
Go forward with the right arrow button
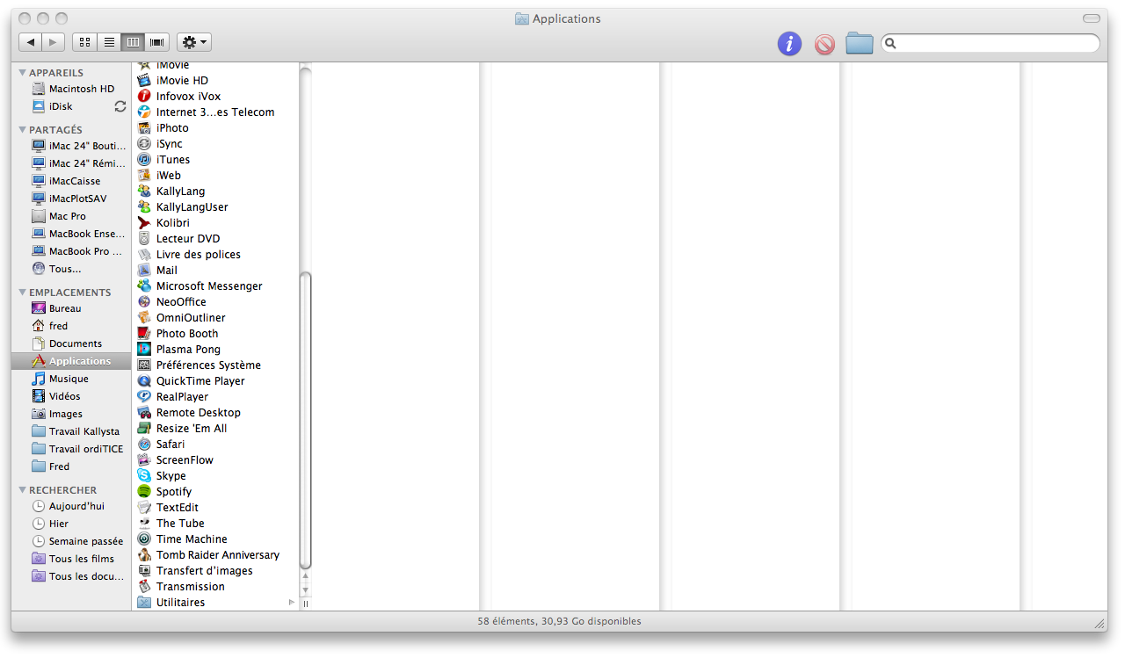coord(54,42)
